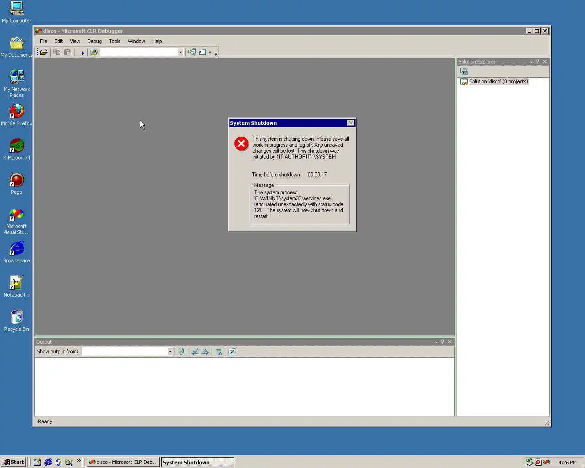Image resolution: width=585 pixels, height=468 pixels.
Task: Click the Paste toolbar icon
Action: click(68, 53)
